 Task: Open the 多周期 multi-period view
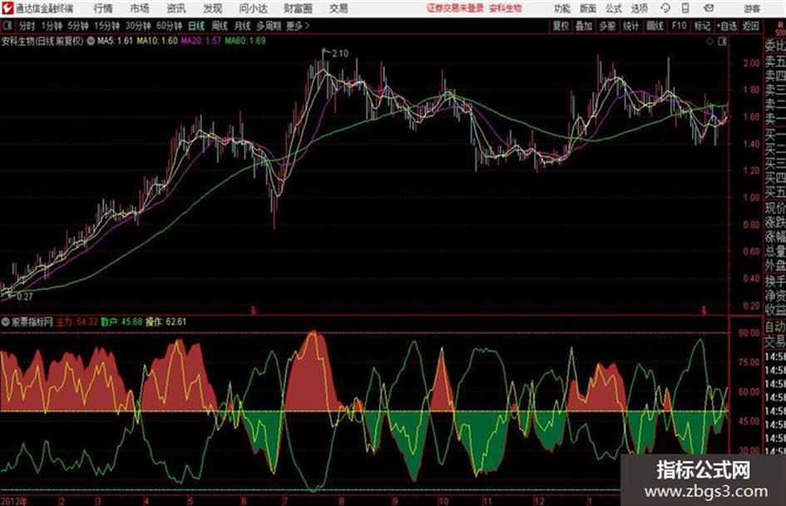tap(268, 26)
